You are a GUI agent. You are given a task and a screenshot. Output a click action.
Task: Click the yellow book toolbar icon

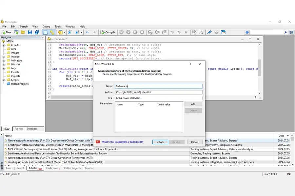click(x=60, y=32)
